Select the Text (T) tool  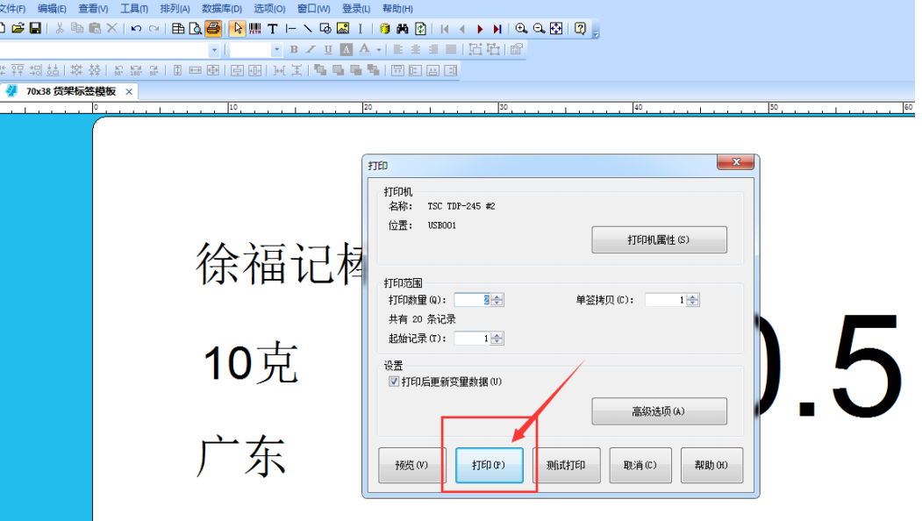tap(272, 28)
